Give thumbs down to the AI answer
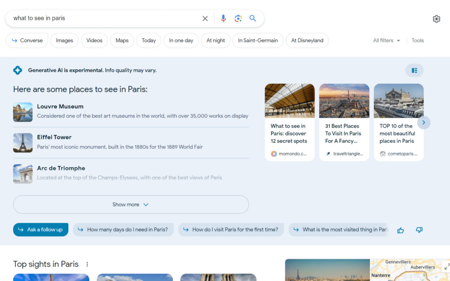The image size is (450, 281). (x=419, y=230)
